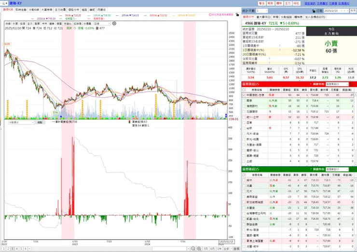Open the 重大事件(1) tab
This screenshot has width=357, height=252.
[264, 17]
